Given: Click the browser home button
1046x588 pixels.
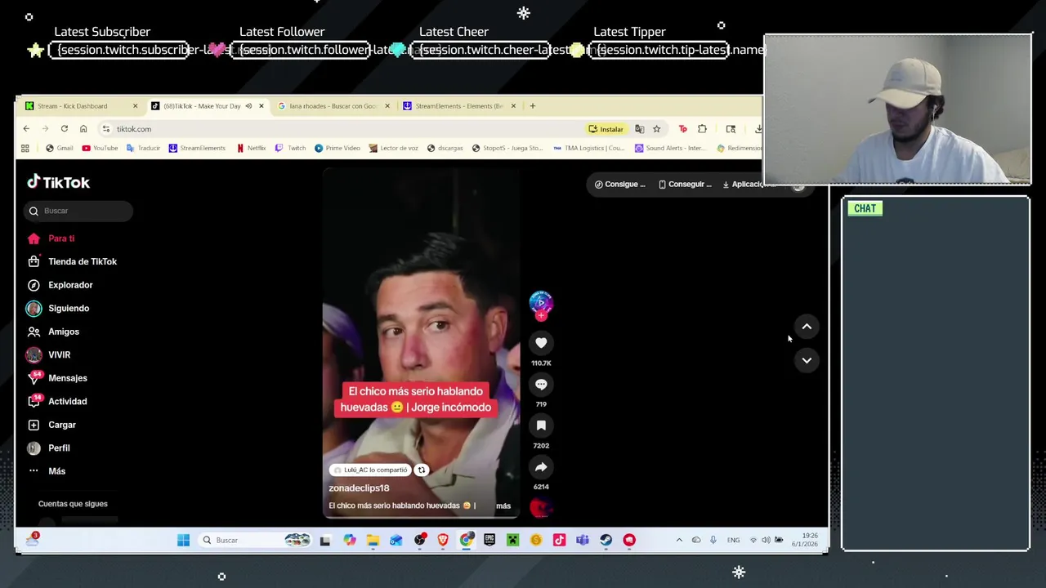Looking at the screenshot, I should (x=83, y=129).
